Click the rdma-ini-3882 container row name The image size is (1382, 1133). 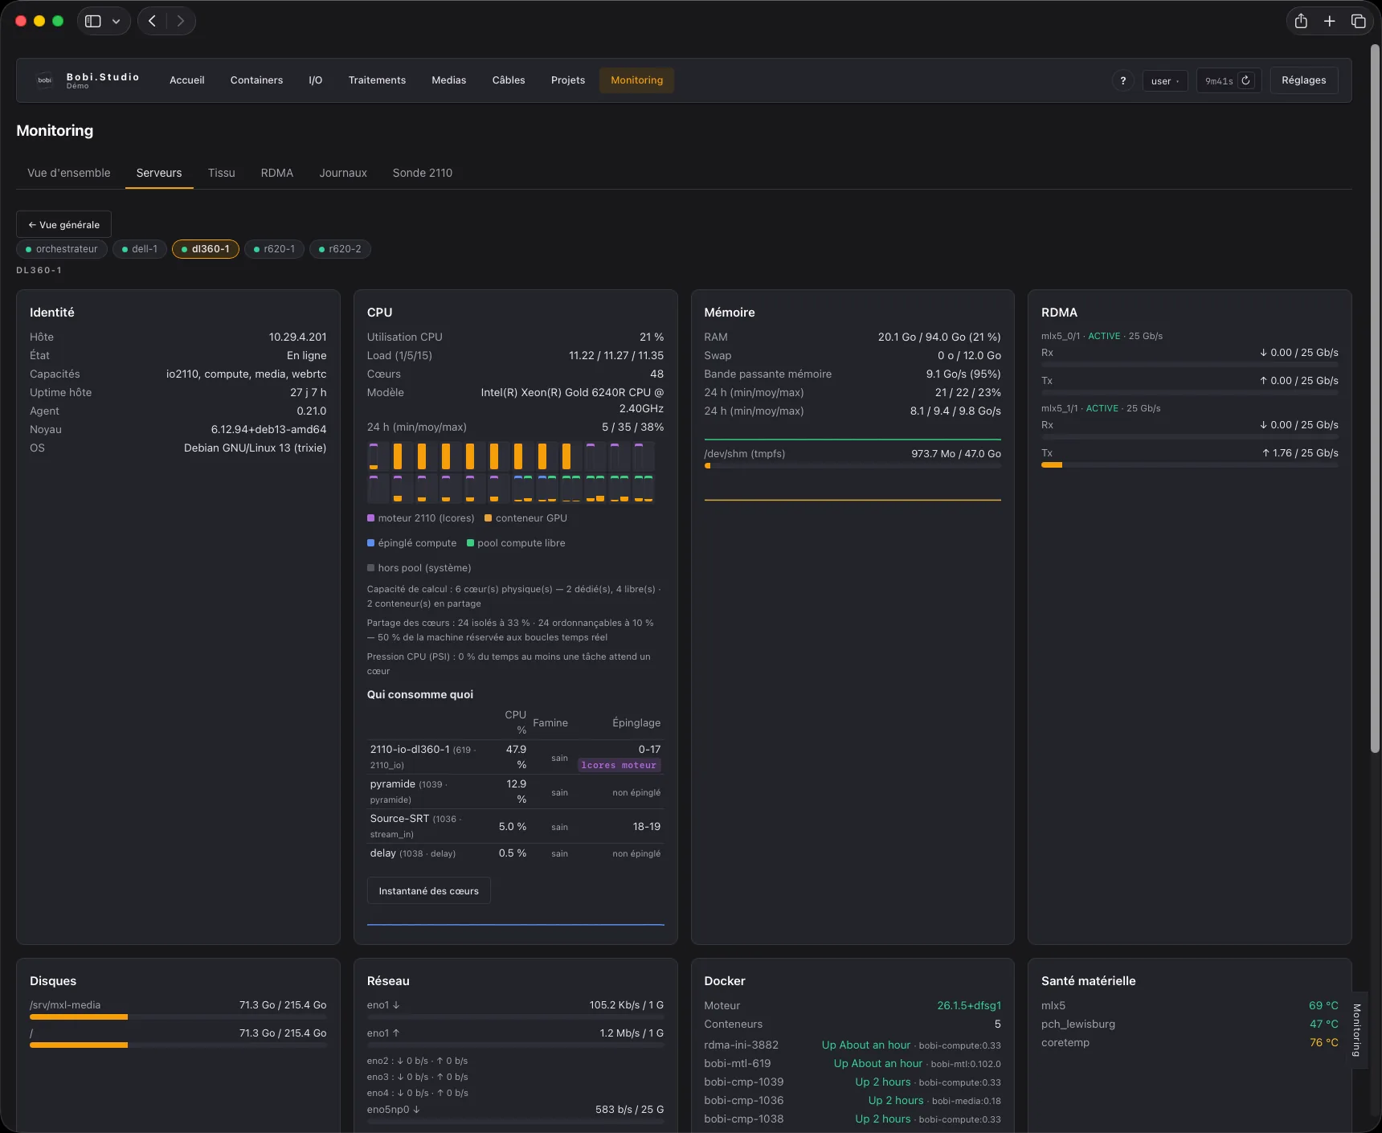[742, 1045]
